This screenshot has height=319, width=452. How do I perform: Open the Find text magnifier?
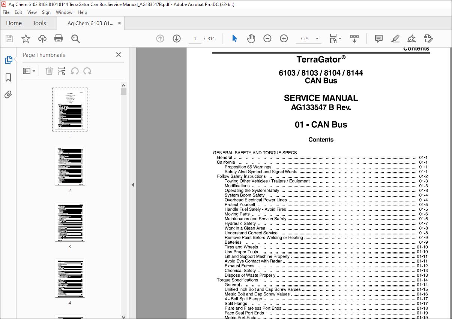pos(75,39)
